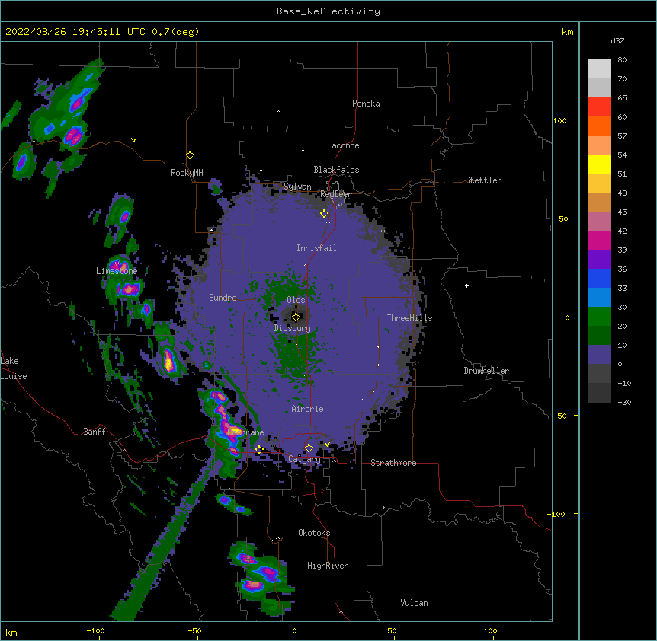Click the yellow radar site marker near Didsbury
657x641 pixels.
296,317
